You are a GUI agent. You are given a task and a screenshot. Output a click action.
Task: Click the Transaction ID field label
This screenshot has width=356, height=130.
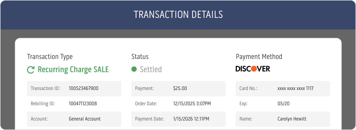[x=46, y=88]
